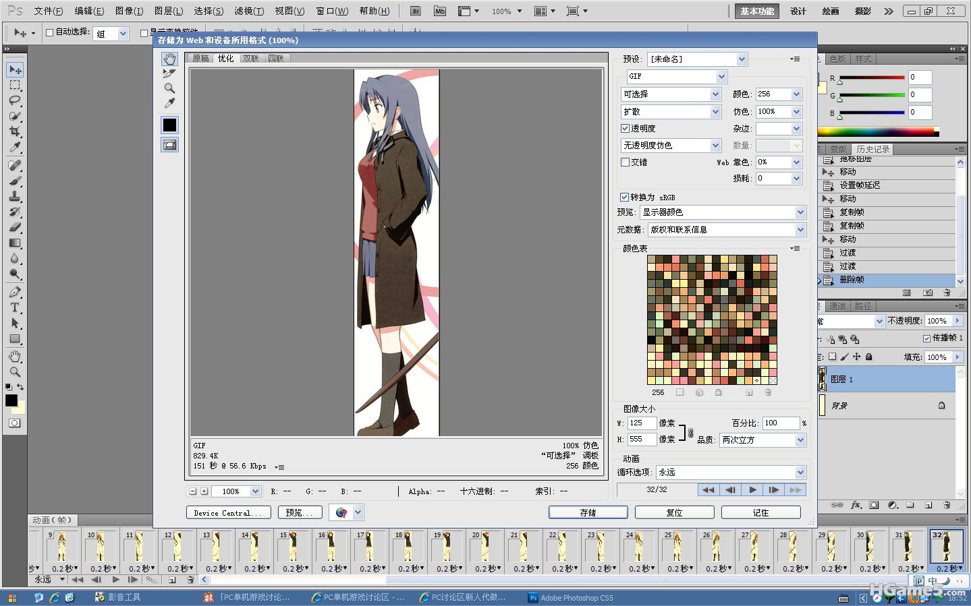Choose the Pen tool in main toolbox
This screenshot has width=971, height=606.
(15, 292)
